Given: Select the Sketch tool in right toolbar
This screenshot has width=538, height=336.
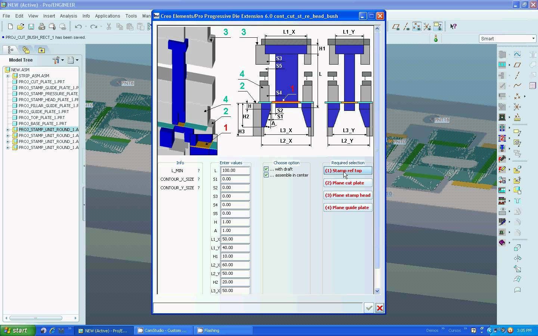Looking at the screenshot, I should point(517,55).
